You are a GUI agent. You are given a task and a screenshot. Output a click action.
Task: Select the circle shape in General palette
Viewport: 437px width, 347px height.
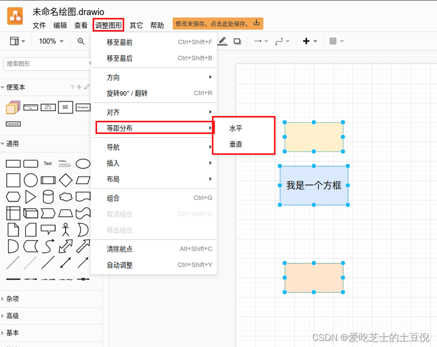tap(31, 180)
